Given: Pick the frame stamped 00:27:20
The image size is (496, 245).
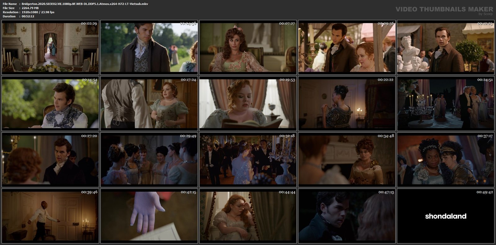Looking at the screenshot, I should [50, 160].
